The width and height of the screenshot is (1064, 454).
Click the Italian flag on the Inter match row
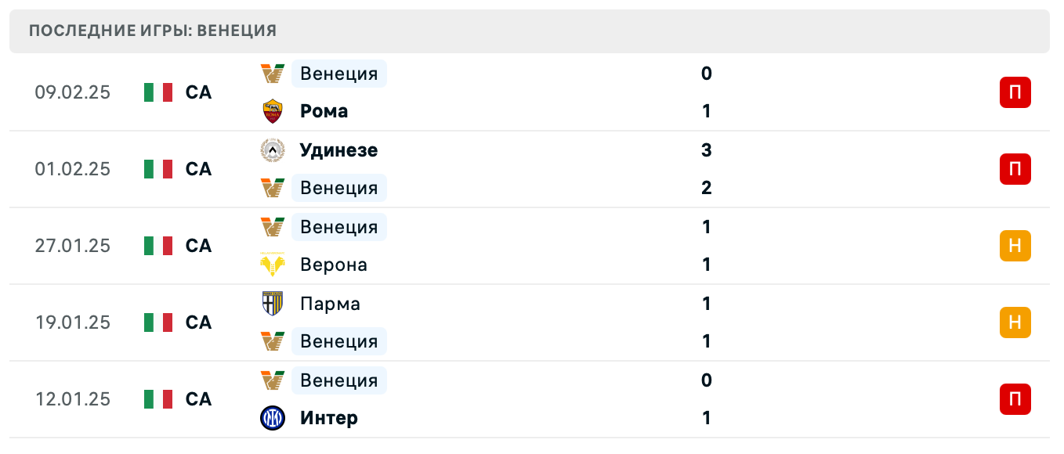pyautogui.click(x=157, y=399)
